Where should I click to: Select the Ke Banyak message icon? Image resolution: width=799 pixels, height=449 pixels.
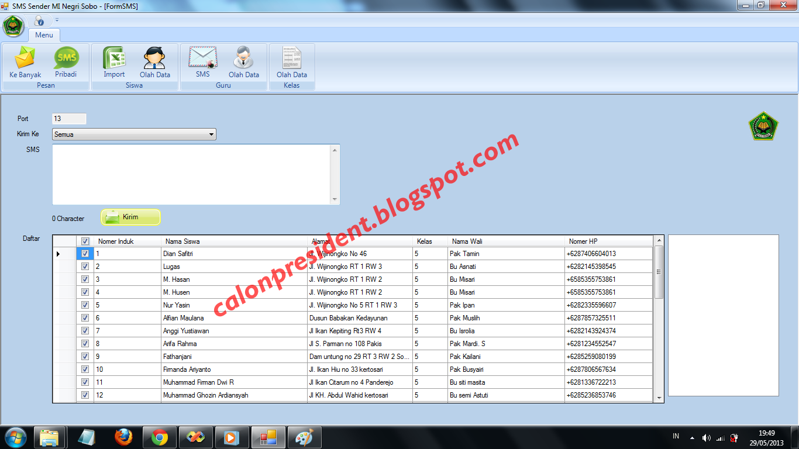(x=23, y=61)
